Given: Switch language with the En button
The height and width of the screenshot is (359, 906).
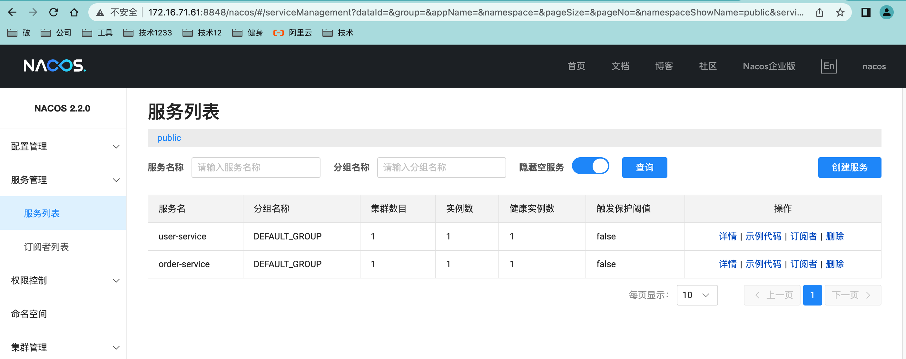Looking at the screenshot, I should point(829,66).
